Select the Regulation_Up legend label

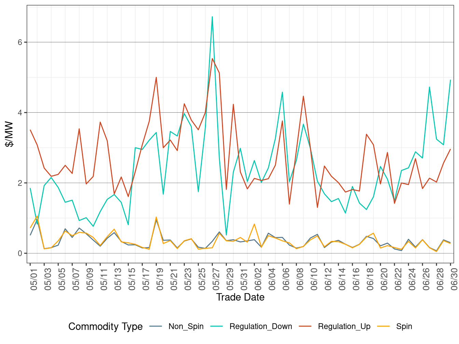pos(344,327)
